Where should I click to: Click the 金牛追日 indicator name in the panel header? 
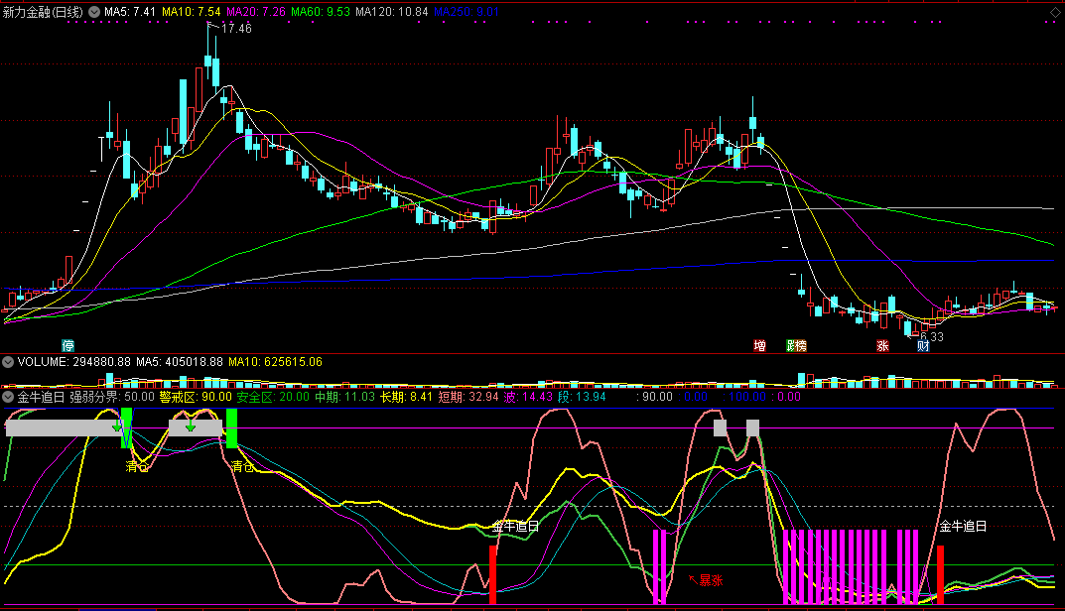(x=41, y=397)
